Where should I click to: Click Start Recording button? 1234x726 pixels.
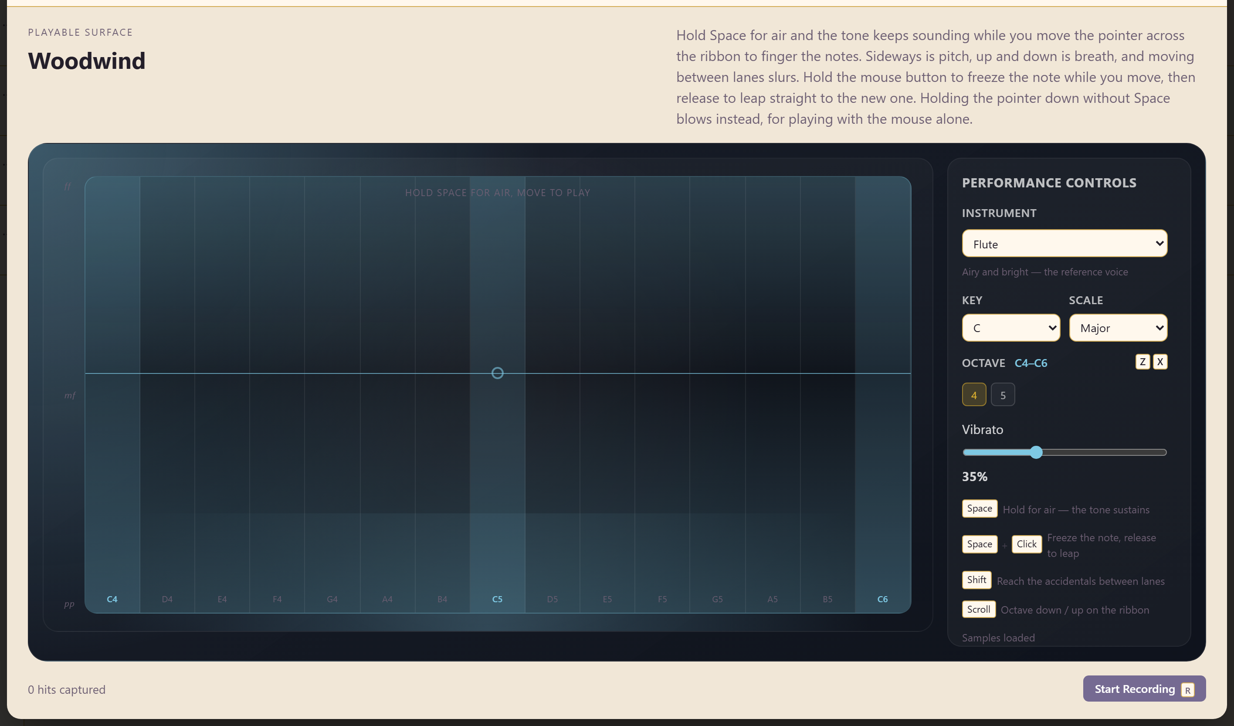pos(1144,689)
